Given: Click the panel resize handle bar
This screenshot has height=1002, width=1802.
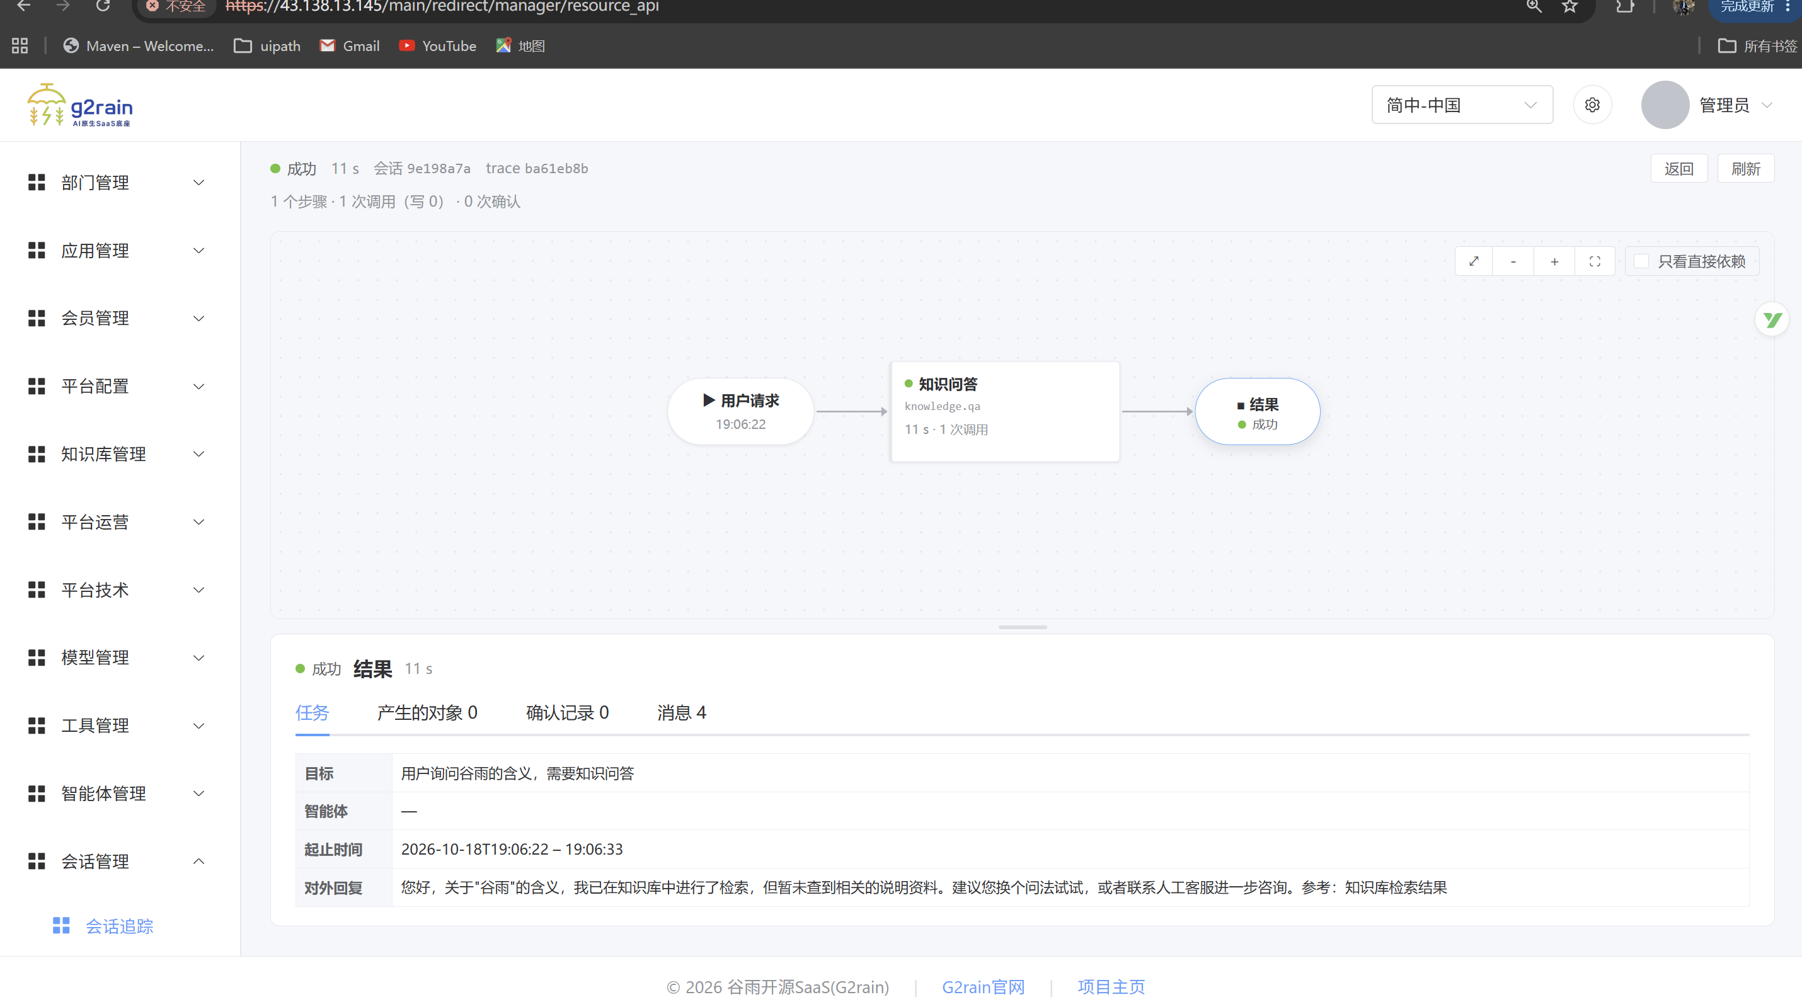Looking at the screenshot, I should coord(1023,627).
